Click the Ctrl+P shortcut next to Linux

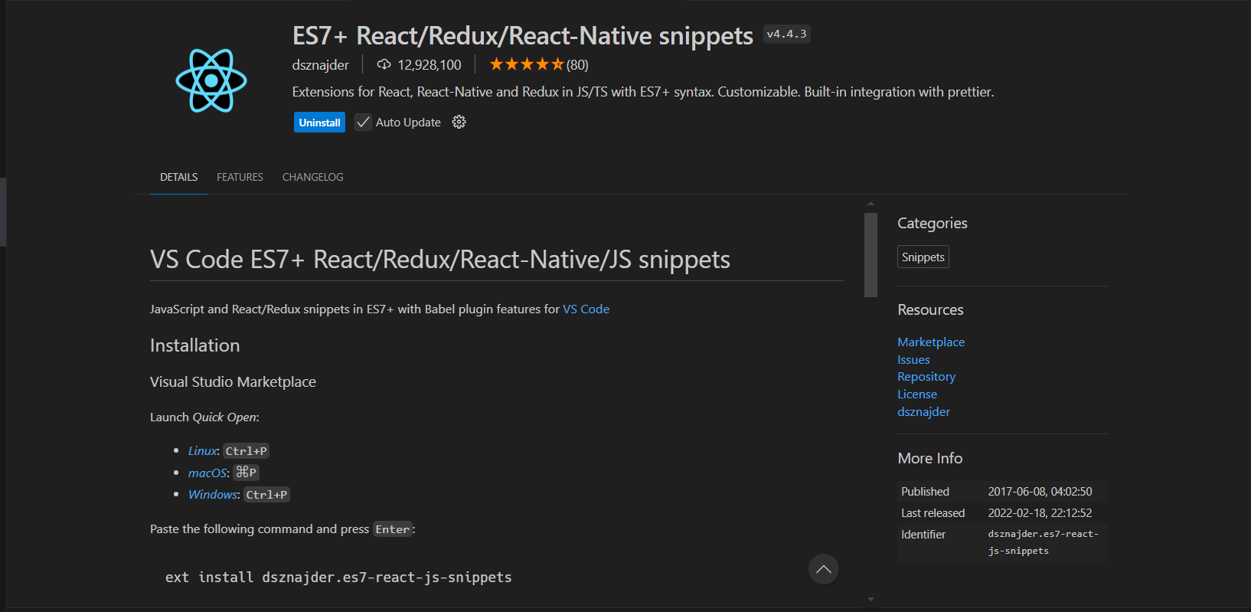tap(247, 451)
